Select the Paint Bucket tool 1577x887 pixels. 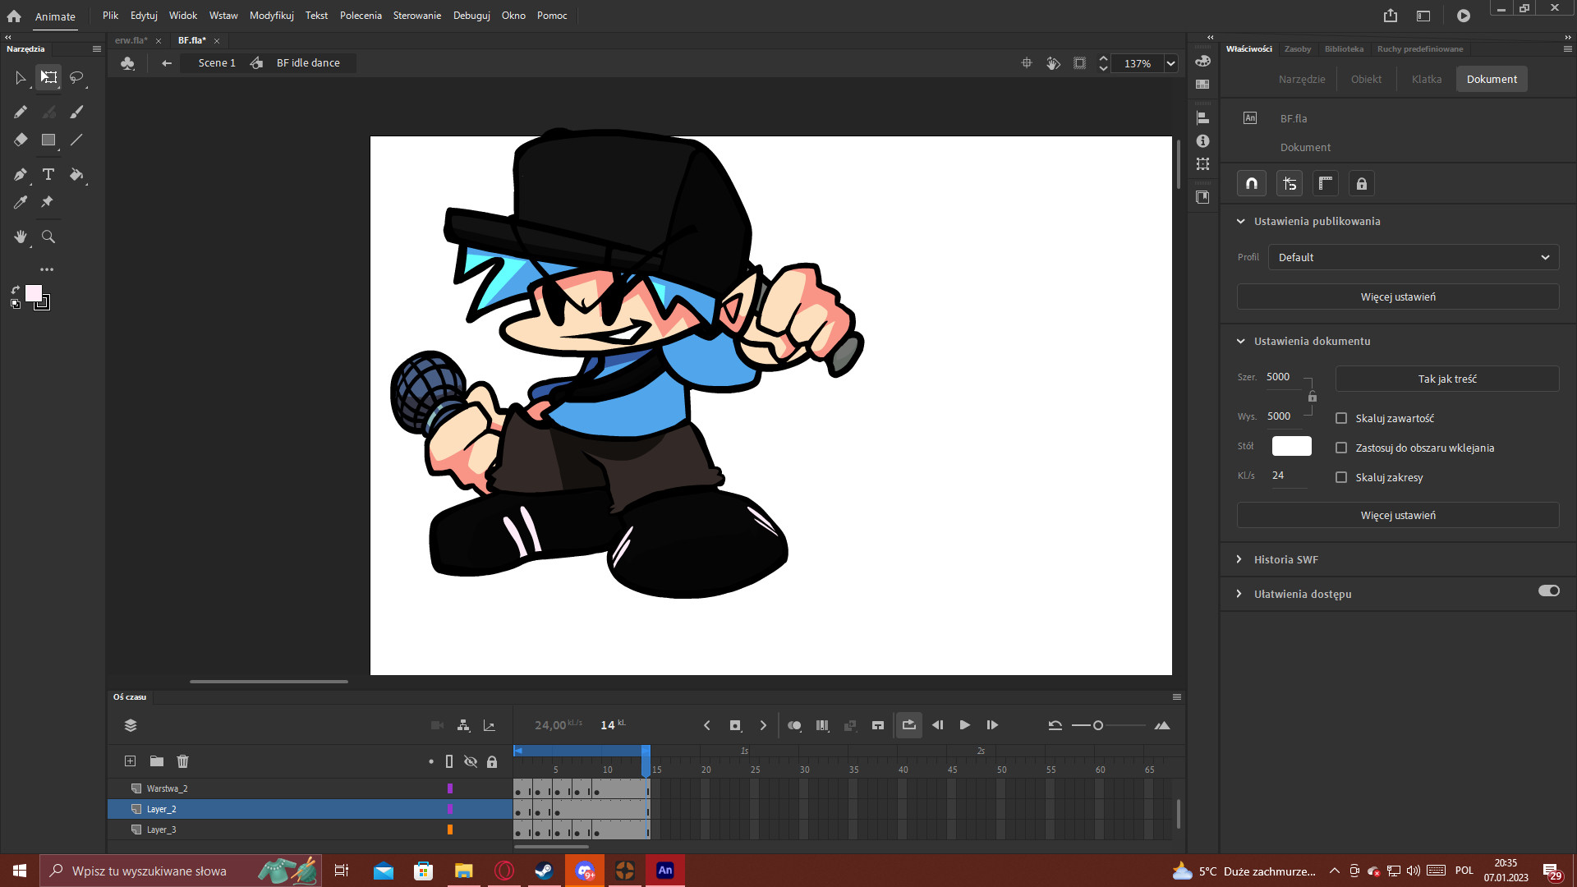click(76, 174)
